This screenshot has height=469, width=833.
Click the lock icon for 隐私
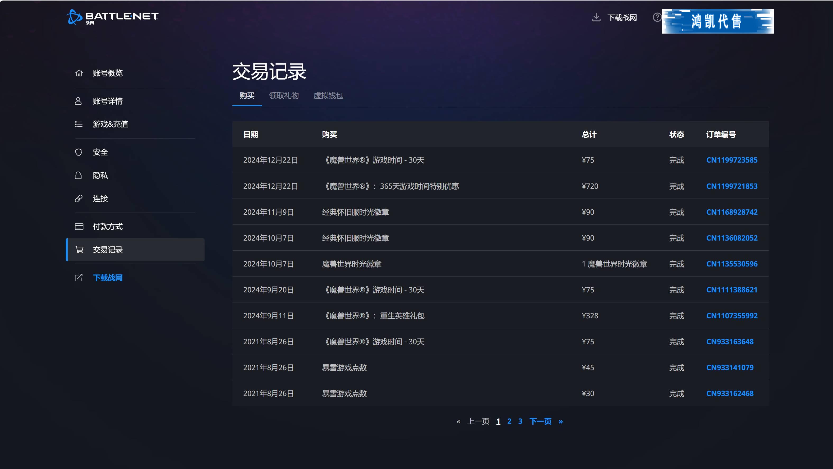coord(78,175)
